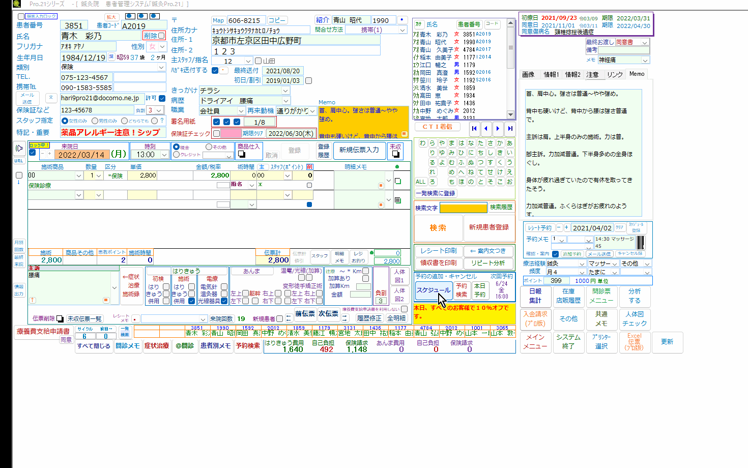The width and height of the screenshot is (748, 468).
Task: Click the 文 icon beside email field
Action: pyautogui.click(x=50, y=97)
